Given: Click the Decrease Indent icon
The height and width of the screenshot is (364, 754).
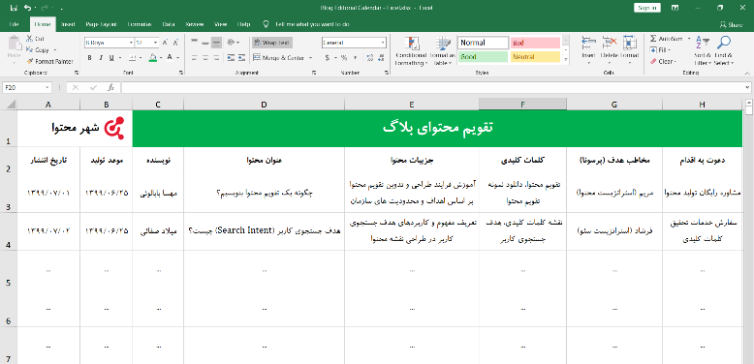Looking at the screenshot, I should click(x=231, y=58).
